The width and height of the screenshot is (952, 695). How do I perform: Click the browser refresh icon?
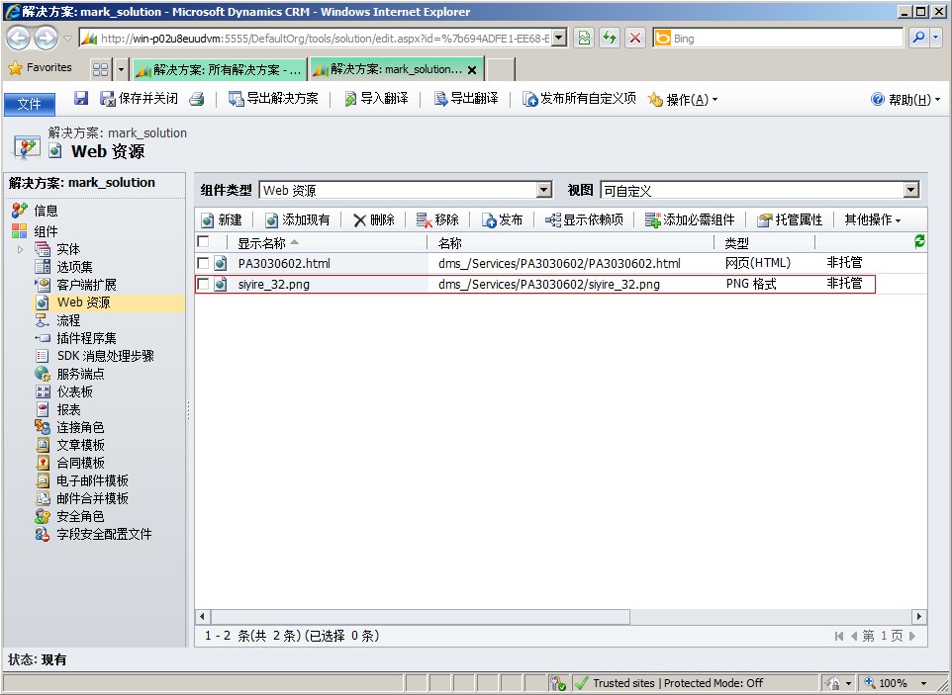[609, 39]
